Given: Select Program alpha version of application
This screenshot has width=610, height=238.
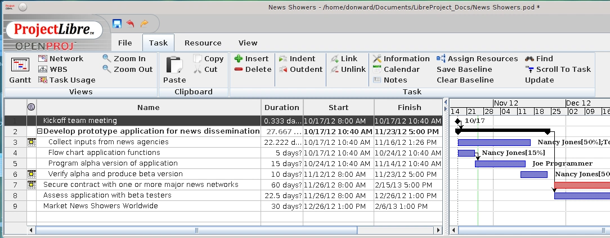Looking at the screenshot, I should (113, 163).
